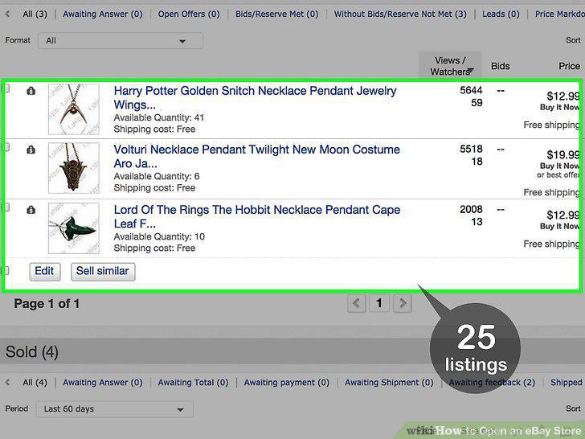Select Without Bids/Reserve Not Met (3) filter
The image size is (585, 439).
400,14
